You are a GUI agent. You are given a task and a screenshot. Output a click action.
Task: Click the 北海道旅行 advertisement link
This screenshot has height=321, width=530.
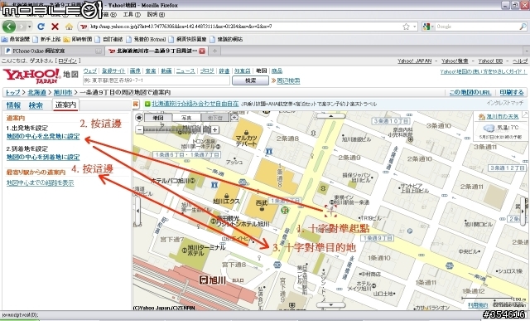click(x=195, y=104)
